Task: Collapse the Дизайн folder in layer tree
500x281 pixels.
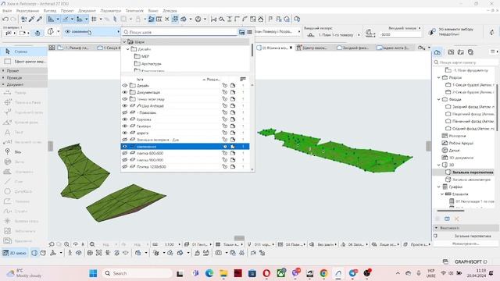Action: coord(128,49)
